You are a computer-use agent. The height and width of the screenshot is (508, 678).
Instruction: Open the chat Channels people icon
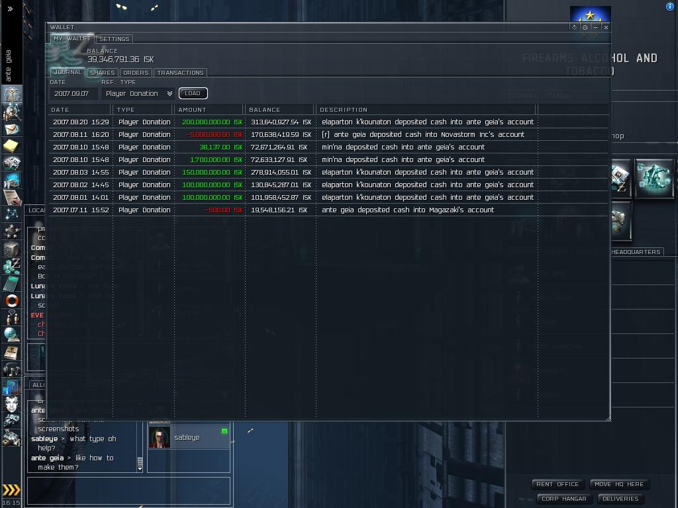coord(12,317)
